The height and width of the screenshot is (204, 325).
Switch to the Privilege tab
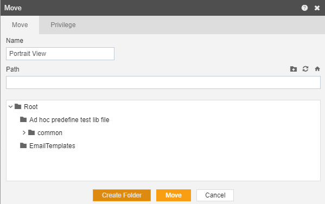click(63, 25)
